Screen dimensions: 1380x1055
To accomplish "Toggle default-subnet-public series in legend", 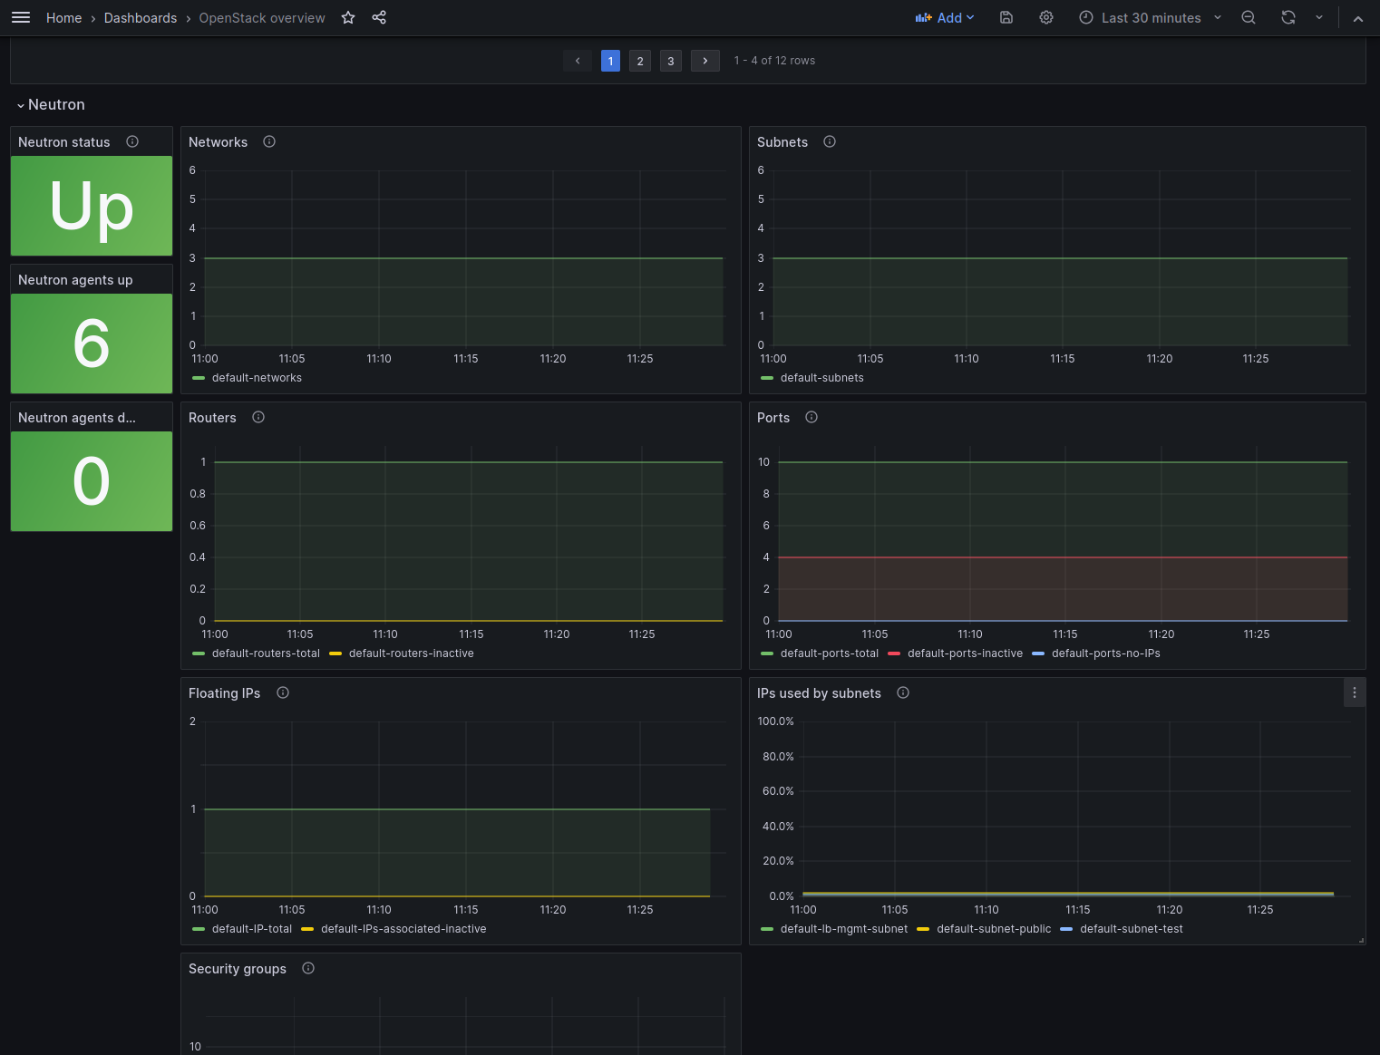I will point(993,929).
